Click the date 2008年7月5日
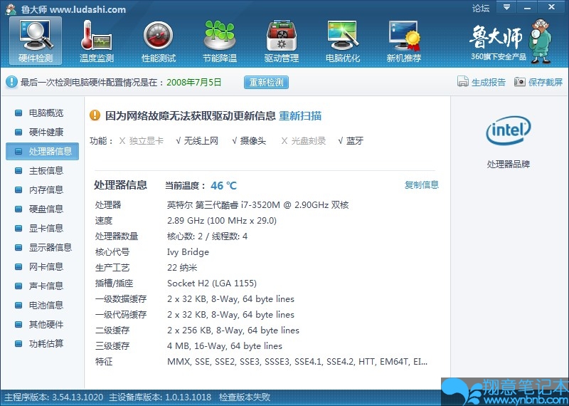Screen dimensions: 569x406 pos(193,82)
